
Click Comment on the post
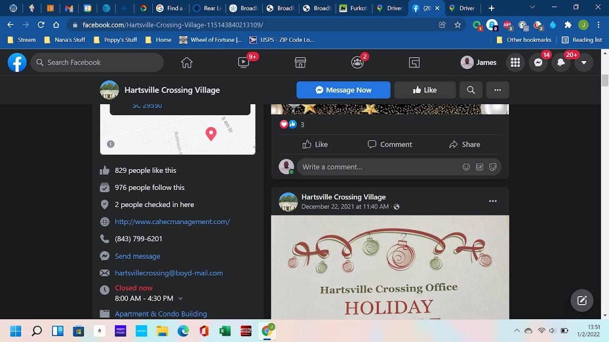tap(390, 144)
